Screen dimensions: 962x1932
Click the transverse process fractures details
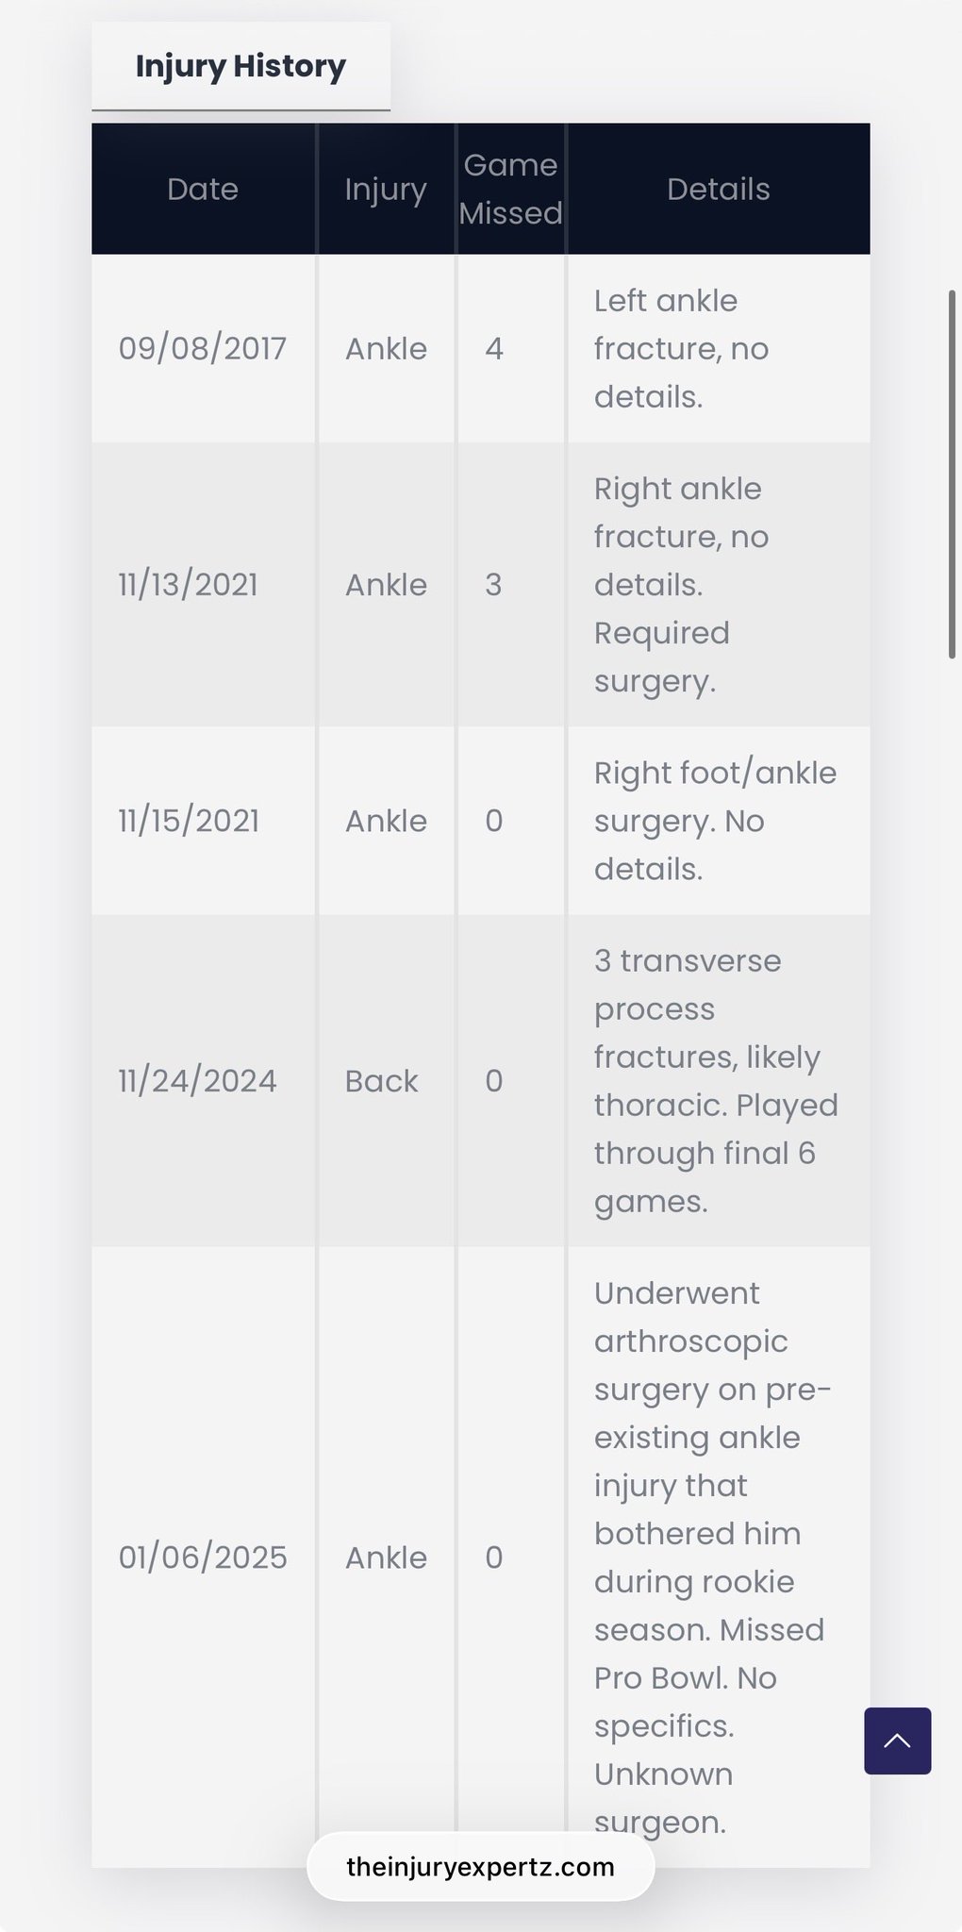716,1080
